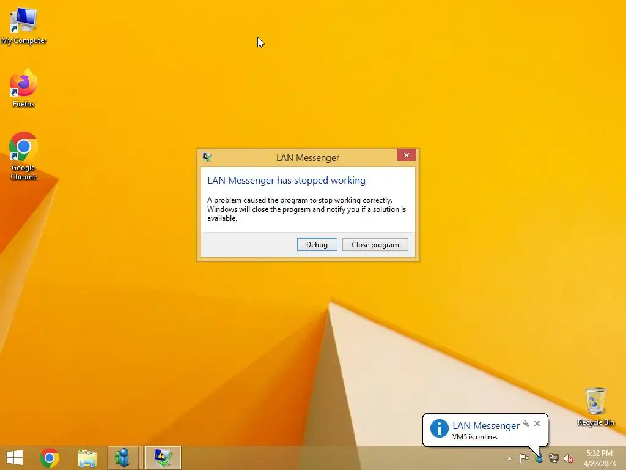The width and height of the screenshot is (626, 470).
Task: Click LAN Messenger tray icon
Action: (x=539, y=458)
